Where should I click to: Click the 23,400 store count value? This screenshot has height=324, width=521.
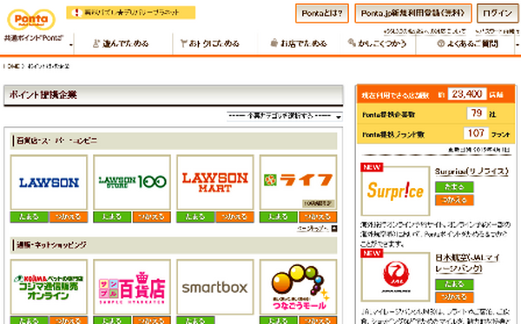click(x=467, y=94)
